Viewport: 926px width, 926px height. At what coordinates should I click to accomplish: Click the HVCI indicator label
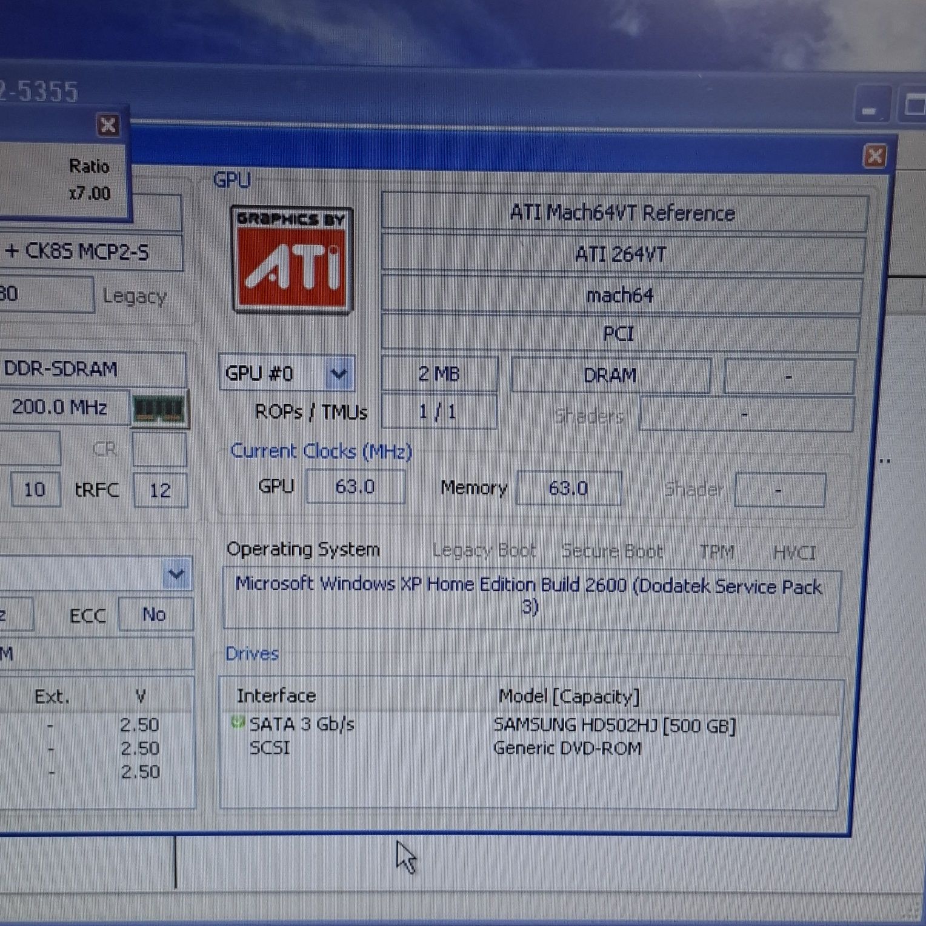click(794, 553)
